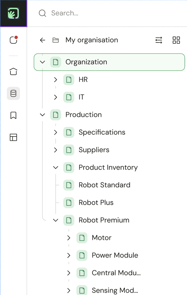Expand the Suppliers node chevron
This screenshot has width=187, height=295.
pyautogui.click(x=56, y=150)
